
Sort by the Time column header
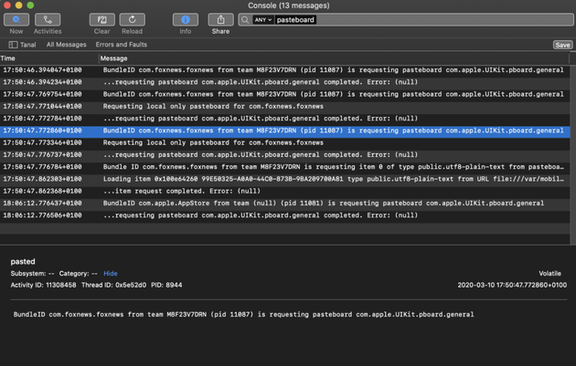pyautogui.click(x=46, y=58)
